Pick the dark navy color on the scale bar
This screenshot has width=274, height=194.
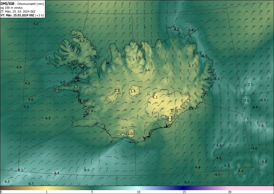click(183, 188)
